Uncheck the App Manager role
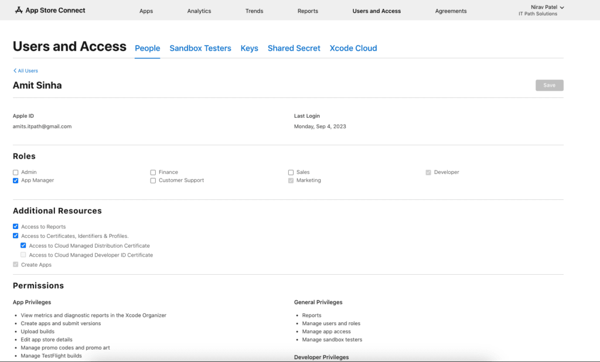 [x=16, y=181]
